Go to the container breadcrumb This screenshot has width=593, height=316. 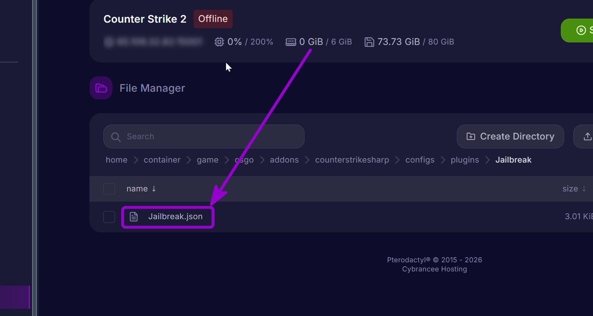coord(162,160)
